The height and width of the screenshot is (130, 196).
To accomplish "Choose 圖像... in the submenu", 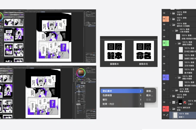I will point(149,91).
